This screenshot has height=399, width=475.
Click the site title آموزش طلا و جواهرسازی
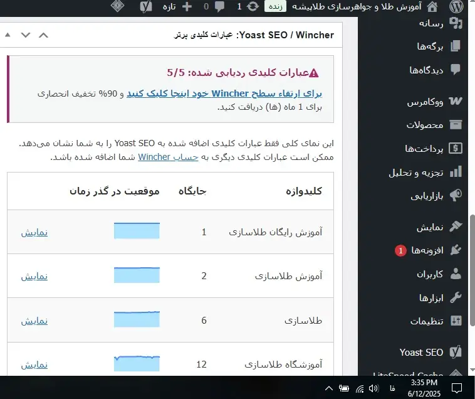click(x=357, y=7)
